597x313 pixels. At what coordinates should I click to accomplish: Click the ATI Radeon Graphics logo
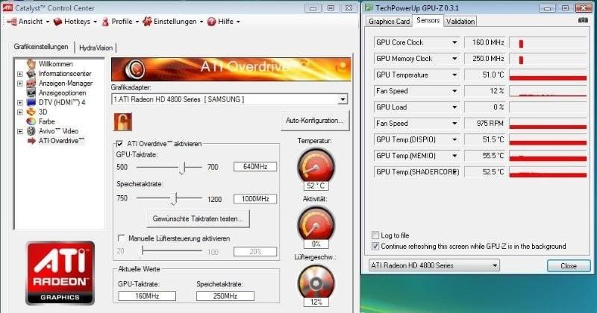coord(60,273)
